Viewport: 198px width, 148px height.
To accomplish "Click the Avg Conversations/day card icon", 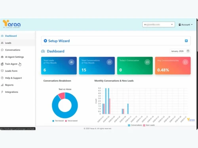I will [x=185, y=62].
